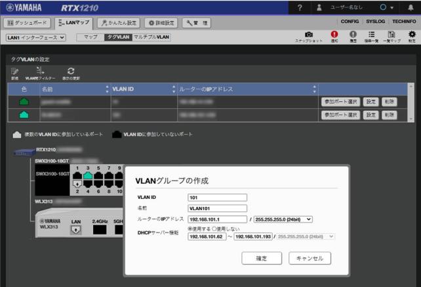Viewport: 421px width, 287px height.
Task: Open the LAN1 インターフェース dropdown
Action: point(35,37)
